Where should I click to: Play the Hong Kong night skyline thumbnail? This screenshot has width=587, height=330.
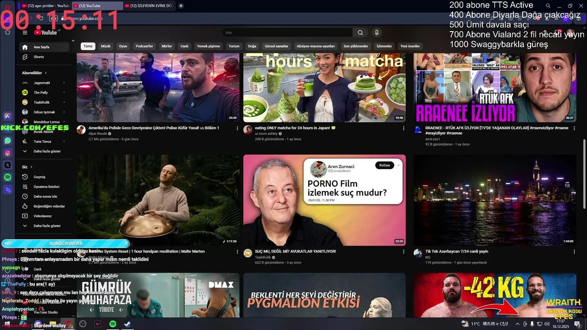point(495,200)
